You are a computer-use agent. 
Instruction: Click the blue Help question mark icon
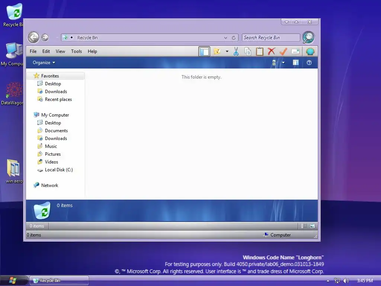tap(309, 63)
